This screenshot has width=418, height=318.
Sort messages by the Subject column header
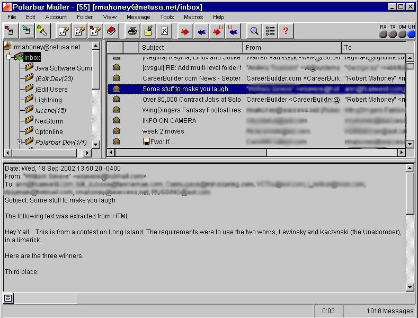[x=191, y=48]
